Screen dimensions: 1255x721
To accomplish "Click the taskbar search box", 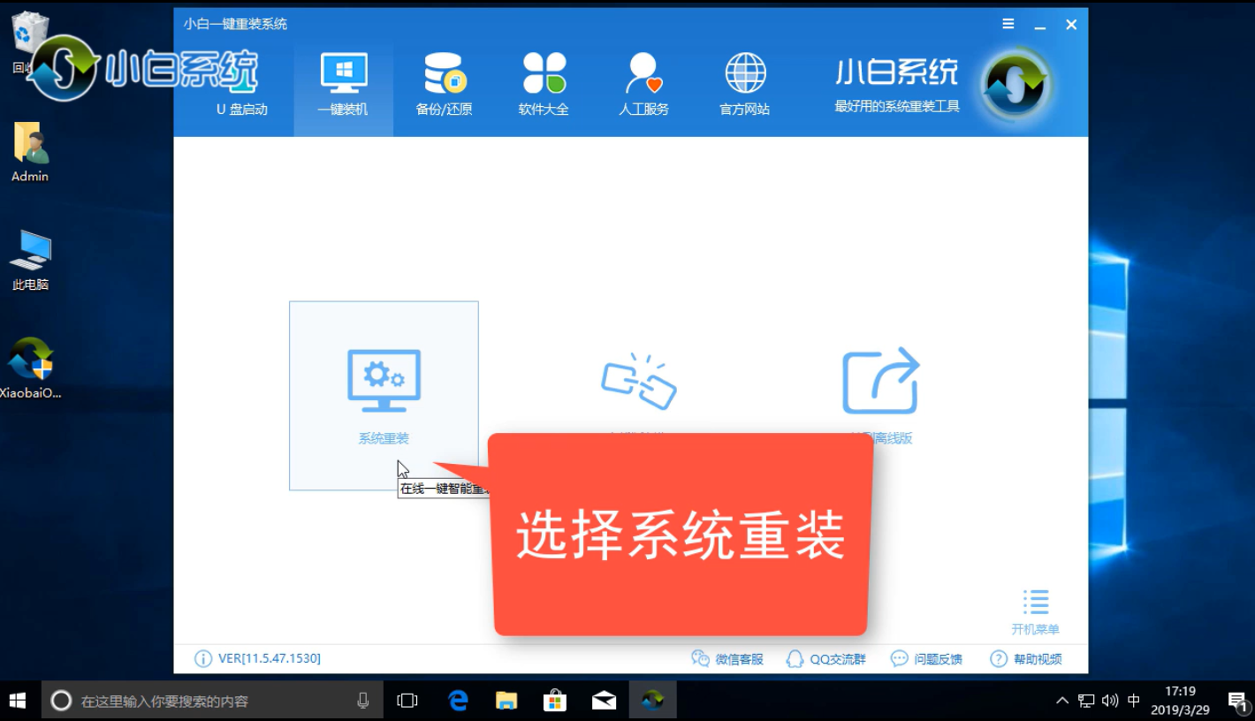I will point(212,701).
